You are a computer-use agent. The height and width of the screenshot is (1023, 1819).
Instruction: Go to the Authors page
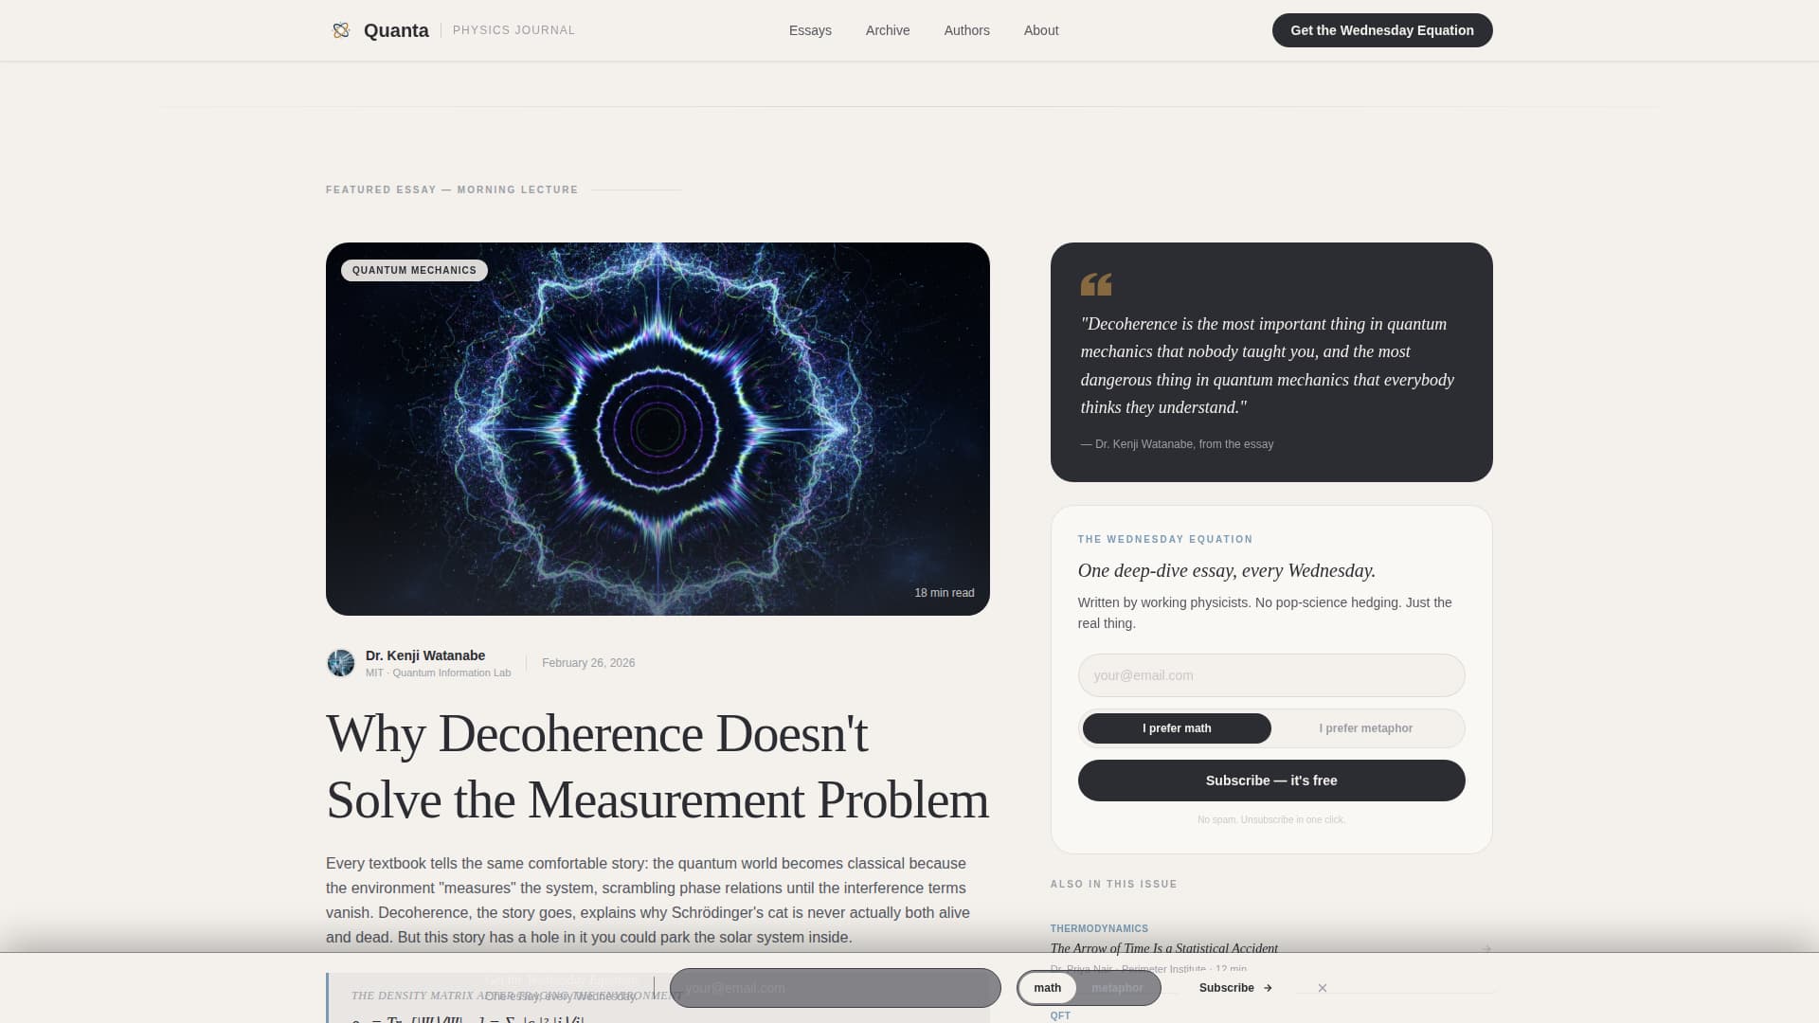point(966,30)
